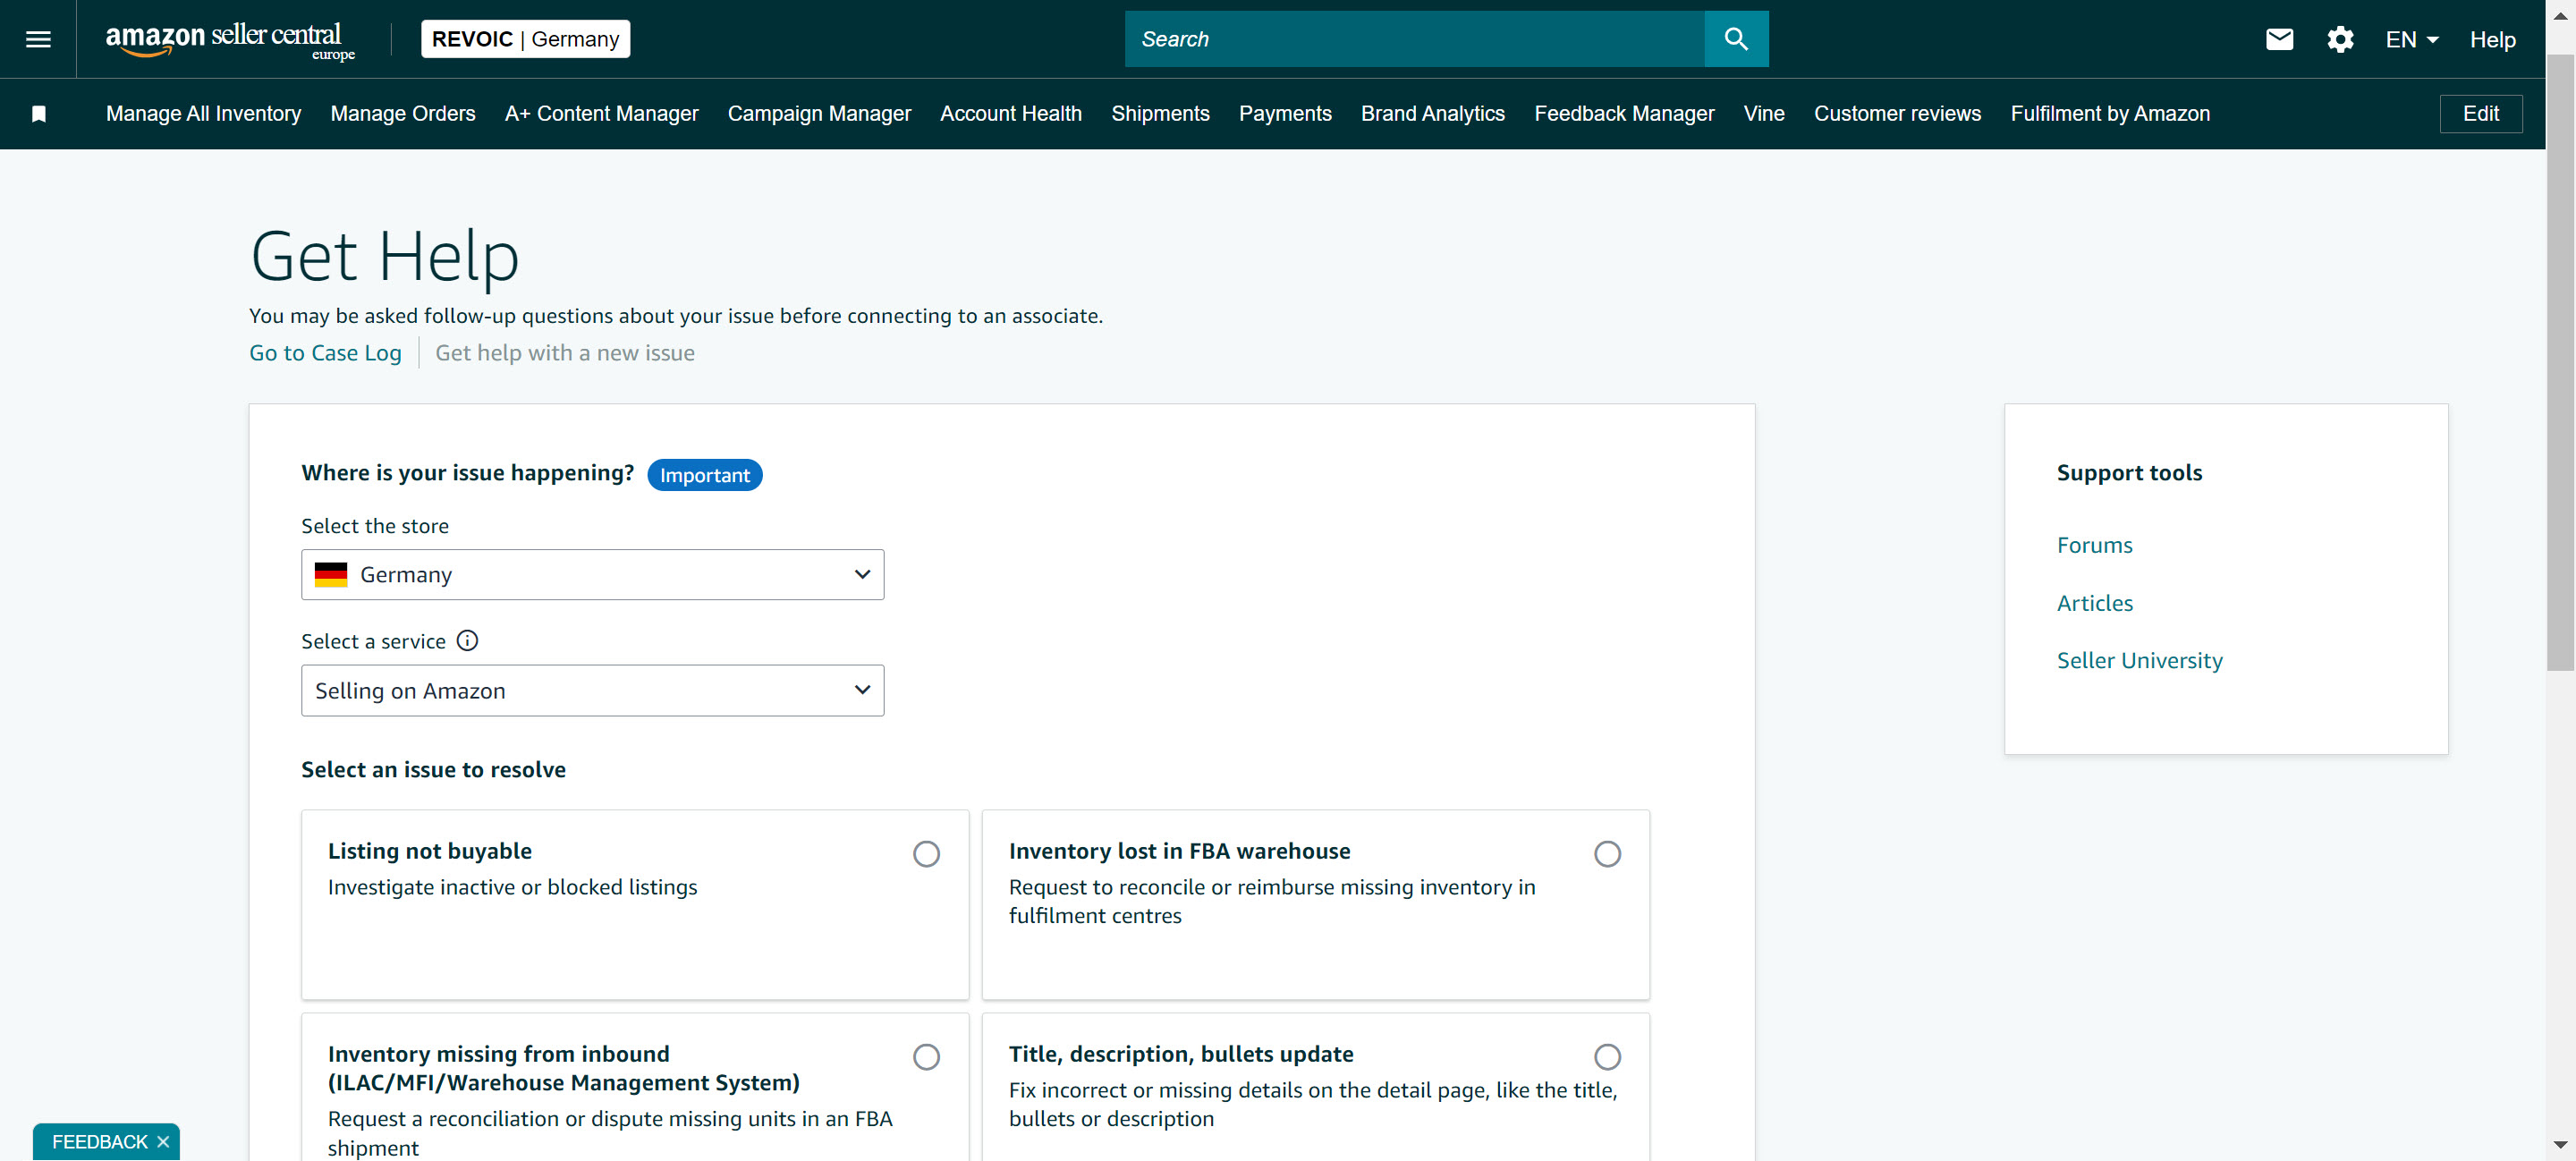Open Feedback Manager
This screenshot has height=1161, width=2576.
click(1624, 114)
